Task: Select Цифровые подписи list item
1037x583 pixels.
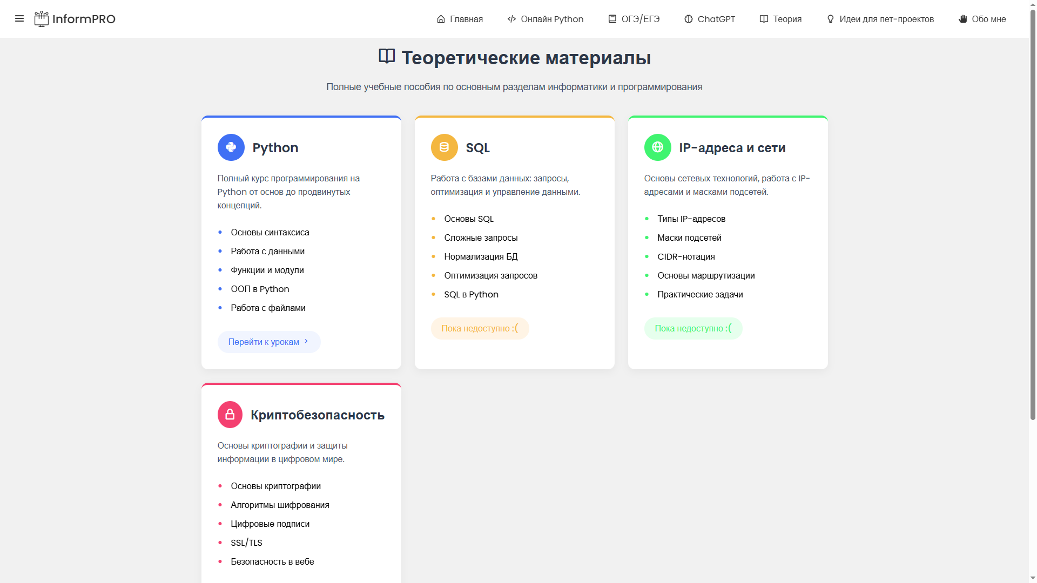Action: (x=270, y=524)
